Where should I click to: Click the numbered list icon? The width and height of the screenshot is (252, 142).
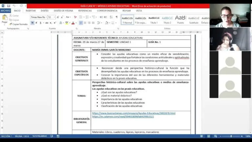tap(87, 17)
